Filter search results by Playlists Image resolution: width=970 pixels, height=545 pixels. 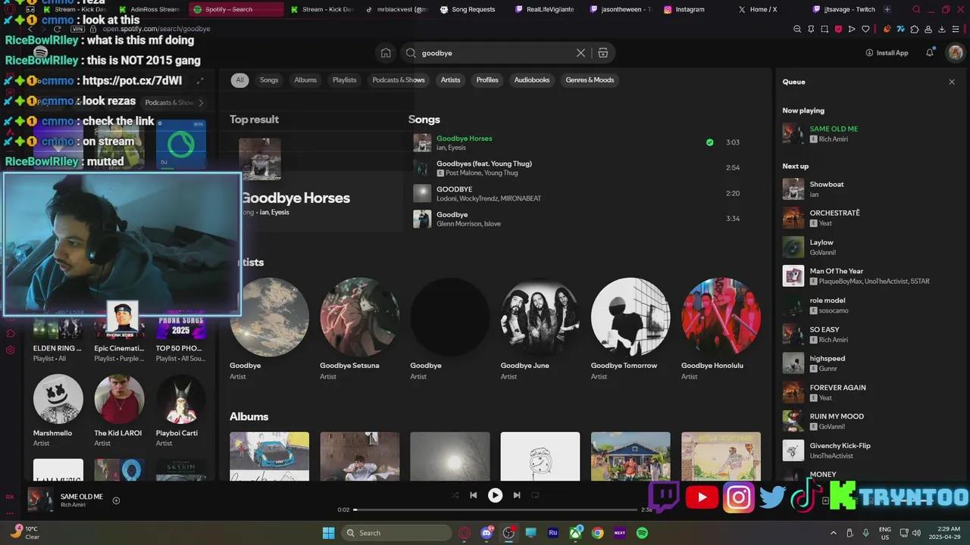(x=344, y=80)
